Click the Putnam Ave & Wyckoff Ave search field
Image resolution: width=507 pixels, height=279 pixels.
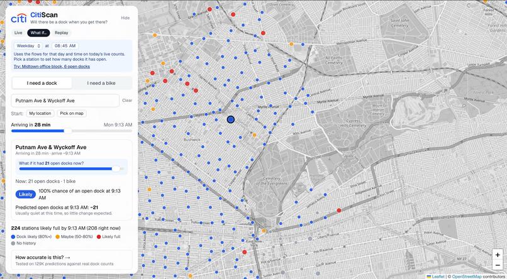(x=65, y=101)
